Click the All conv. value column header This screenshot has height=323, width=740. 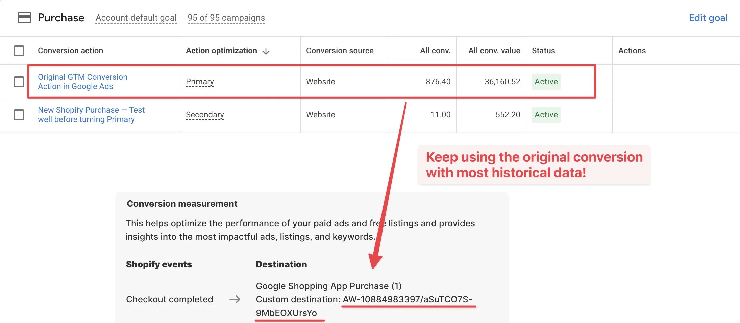(x=494, y=50)
